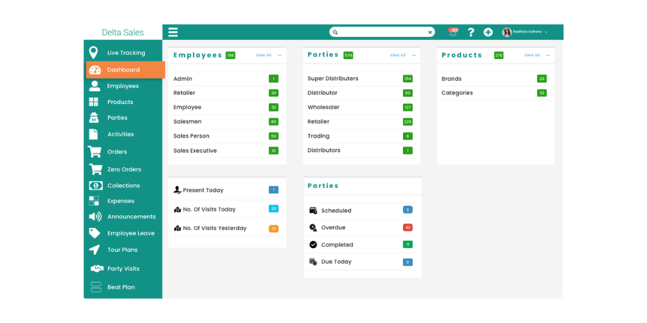Open the help question mark icon

471,32
